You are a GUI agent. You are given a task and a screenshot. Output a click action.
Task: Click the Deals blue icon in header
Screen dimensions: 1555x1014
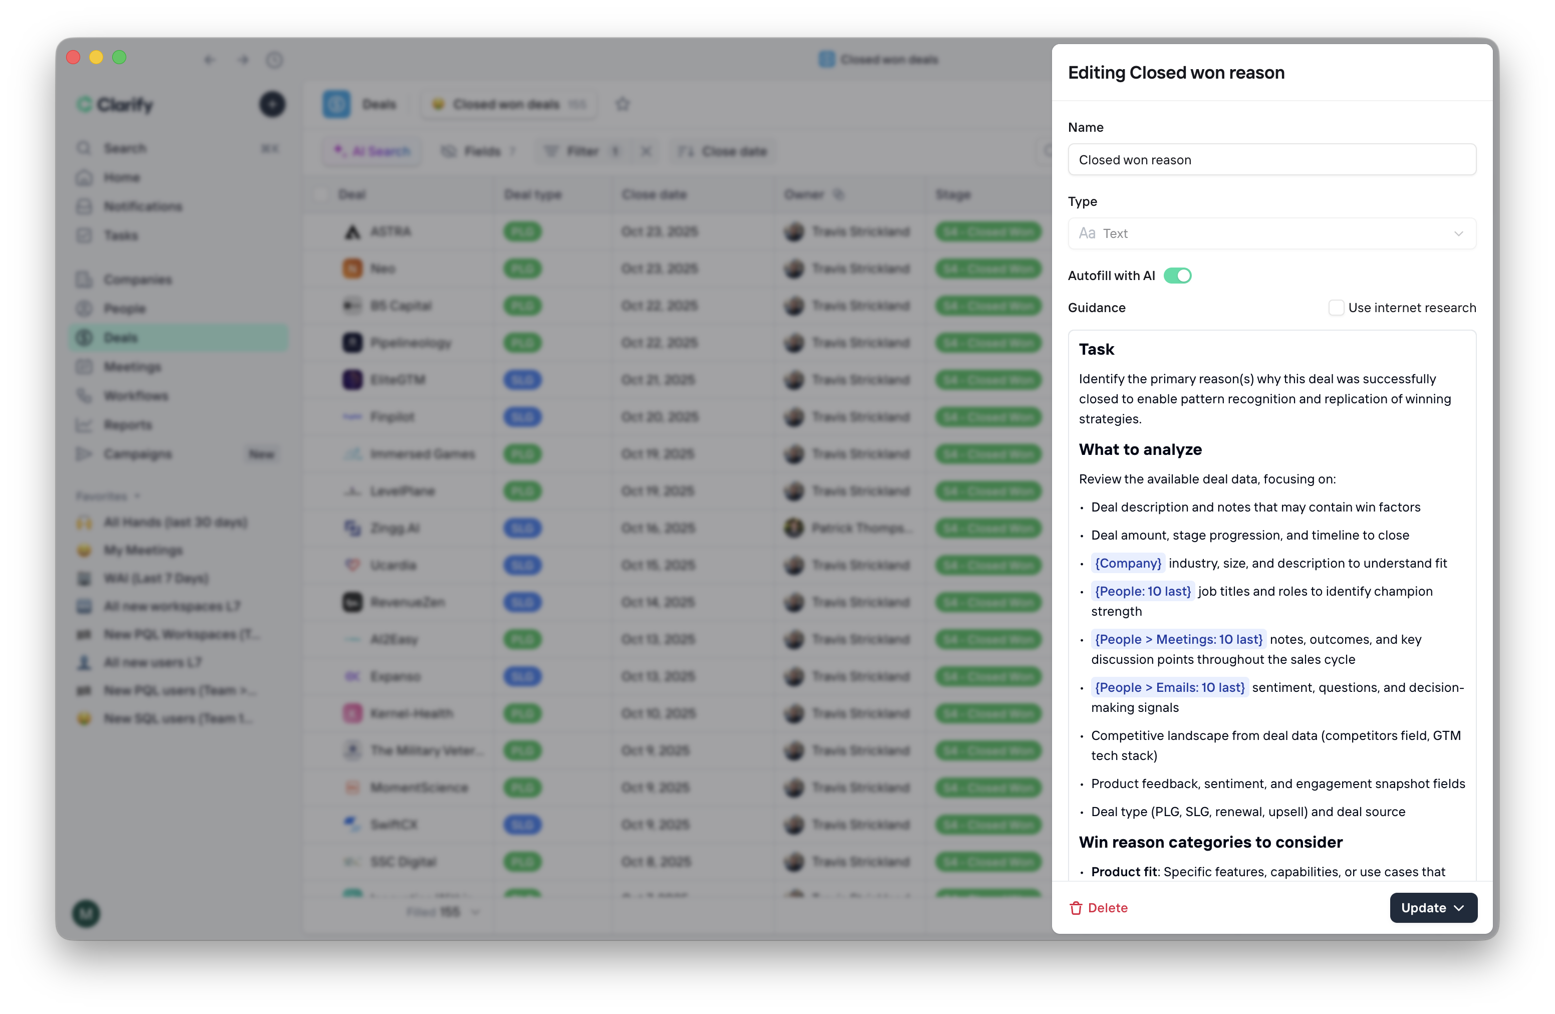click(337, 104)
